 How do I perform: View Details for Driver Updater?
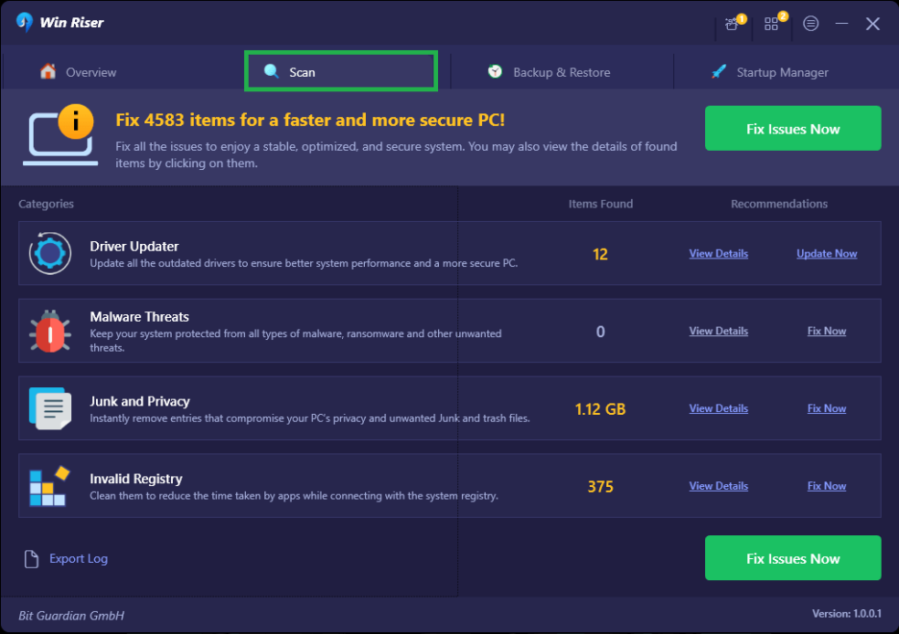tap(718, 254)
